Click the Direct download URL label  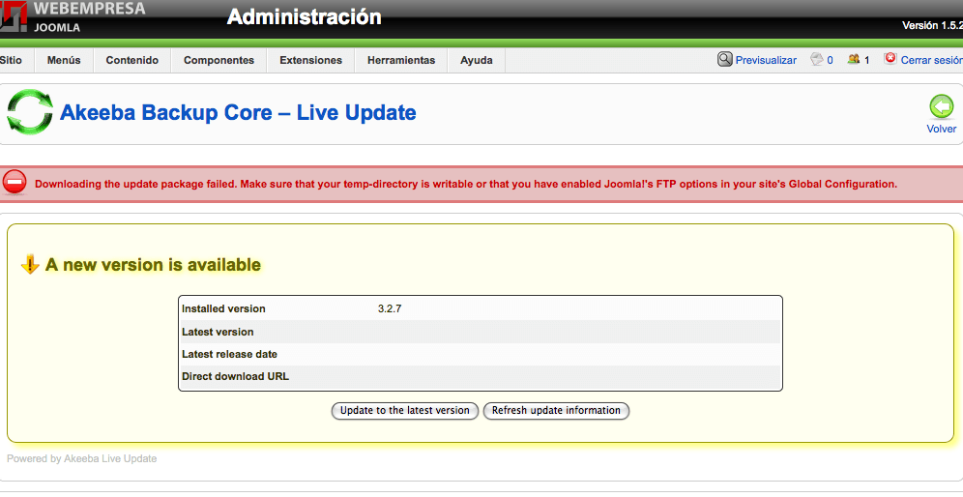click(235, 376)
